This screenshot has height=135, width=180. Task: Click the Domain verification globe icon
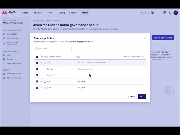point(4,78)
